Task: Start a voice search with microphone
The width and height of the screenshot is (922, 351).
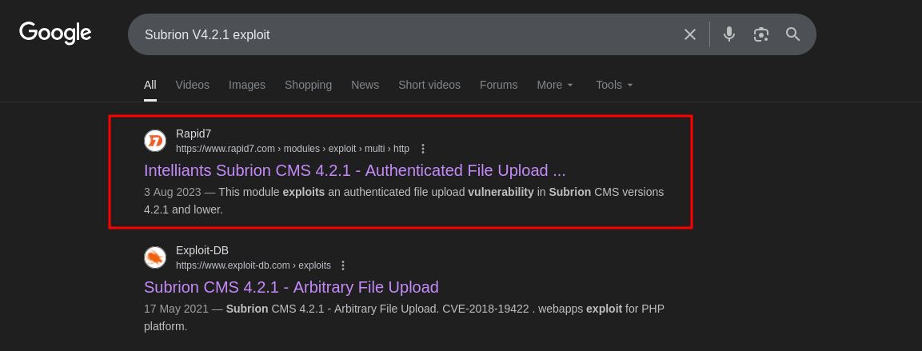Action: (x=729, y=34)
